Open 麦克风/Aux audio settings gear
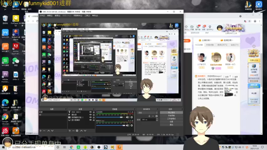Image resolution: width=267 pixels, height=150 pixels. (131, 125)
